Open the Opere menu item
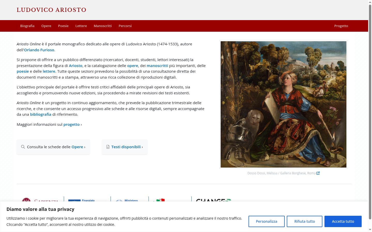Screen dimensions: 372x232 pyautogui.click(x=46, y=26)
